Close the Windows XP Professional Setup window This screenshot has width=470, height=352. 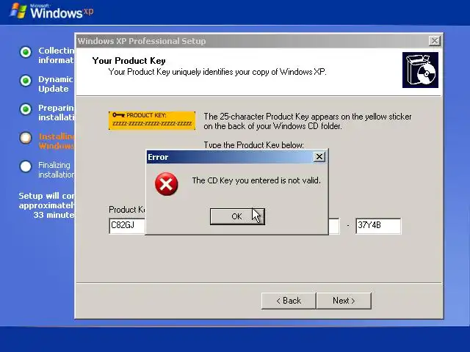coord(435,41)
